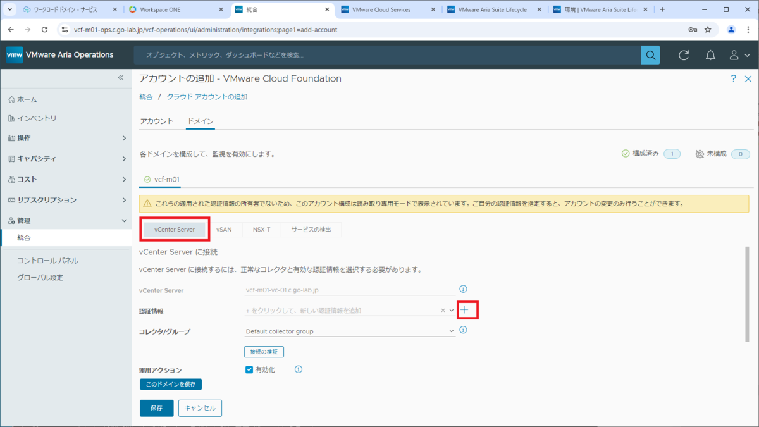The width and height of the screenshot is (759, 427).
Task: Click the 構成済み count badge 1
Action: 672,154
